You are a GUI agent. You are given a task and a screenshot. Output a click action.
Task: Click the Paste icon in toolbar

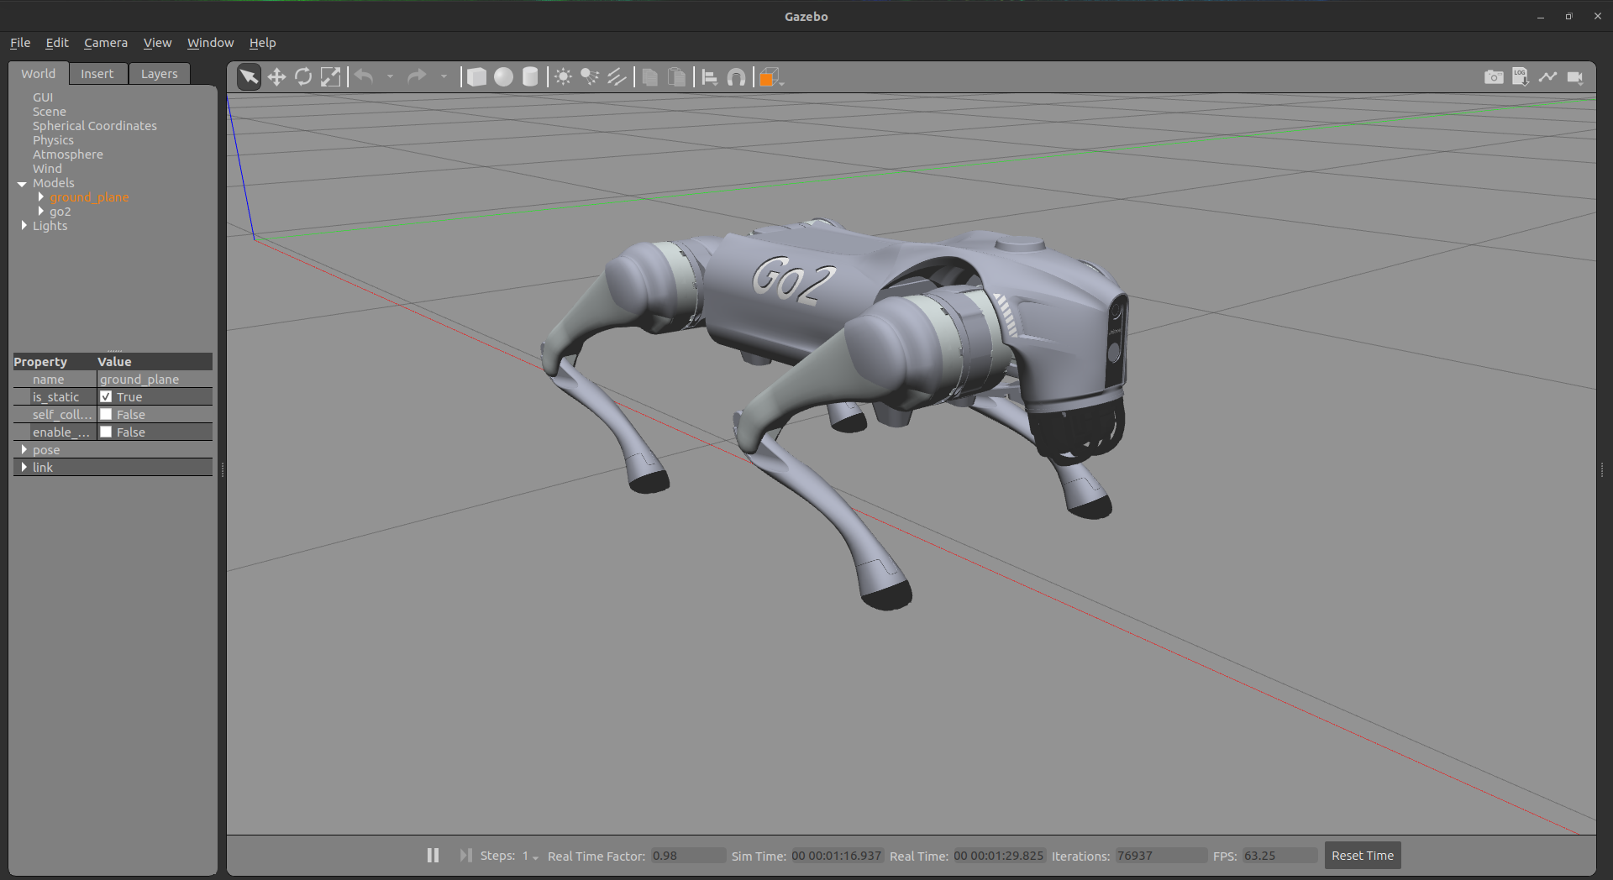[676, 77]
